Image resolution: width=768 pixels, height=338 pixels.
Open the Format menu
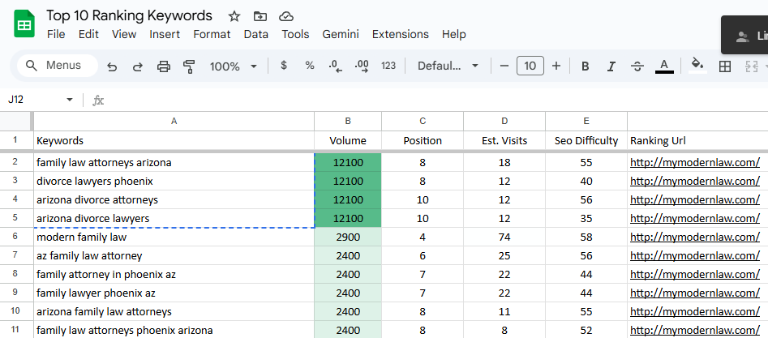pyautogui.click(x=212, y=34)
